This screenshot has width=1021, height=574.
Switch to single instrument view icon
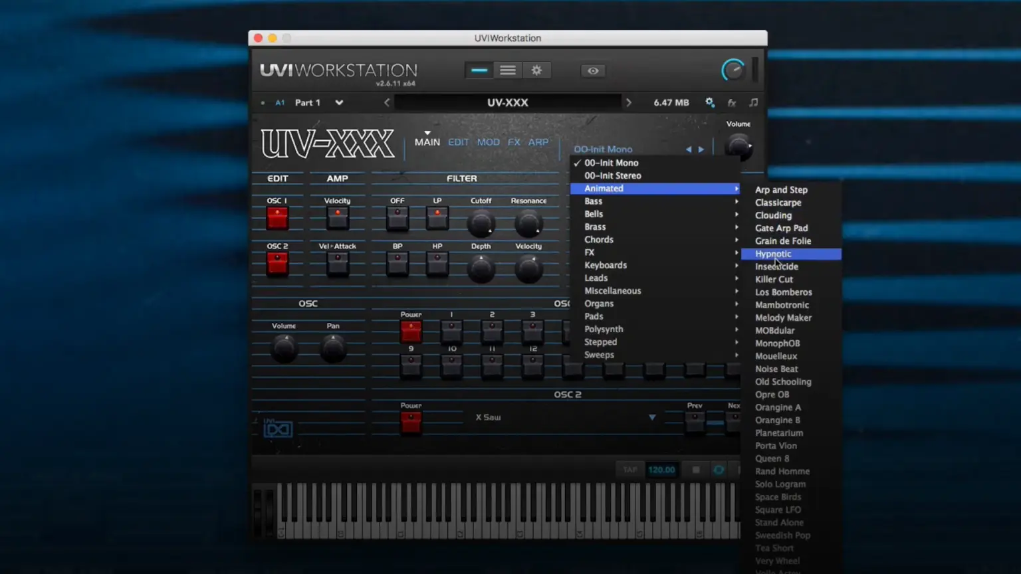pos(479,70)
